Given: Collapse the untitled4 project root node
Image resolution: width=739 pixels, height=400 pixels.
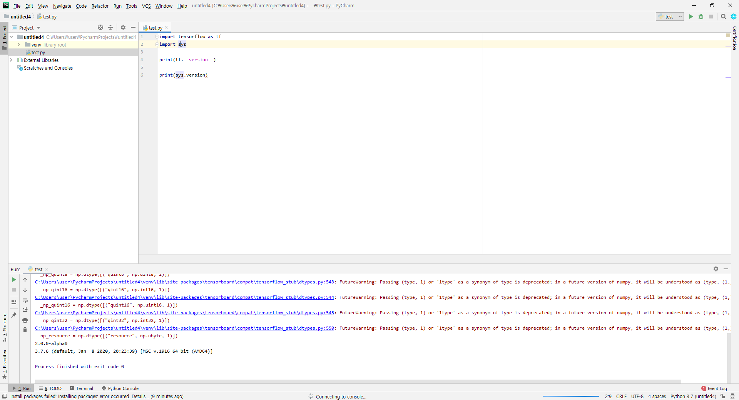Looking at the screenshot, I should [x=12, y=37].
